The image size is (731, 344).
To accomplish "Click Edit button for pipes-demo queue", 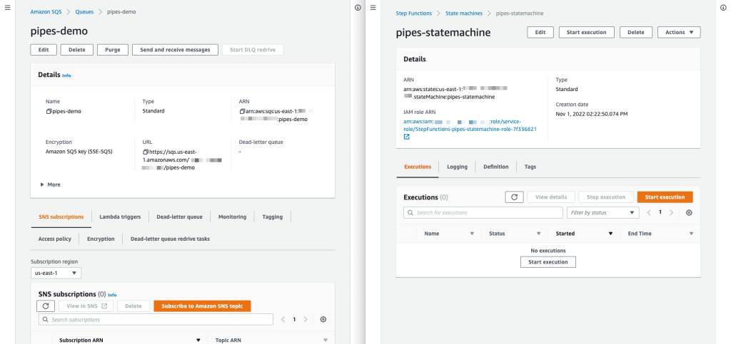I will click(44, 50).
